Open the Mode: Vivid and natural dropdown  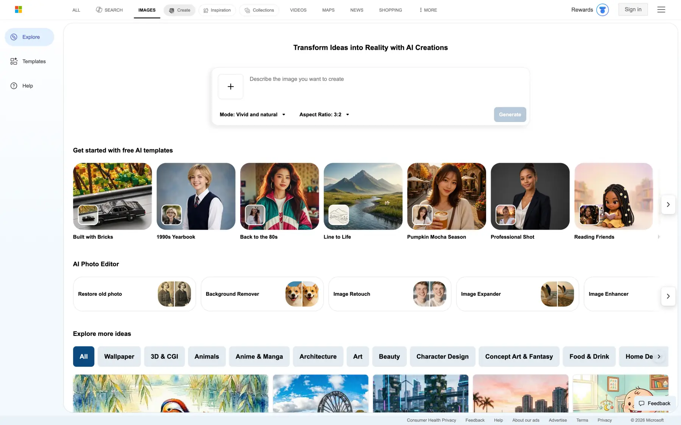point(252,114)
